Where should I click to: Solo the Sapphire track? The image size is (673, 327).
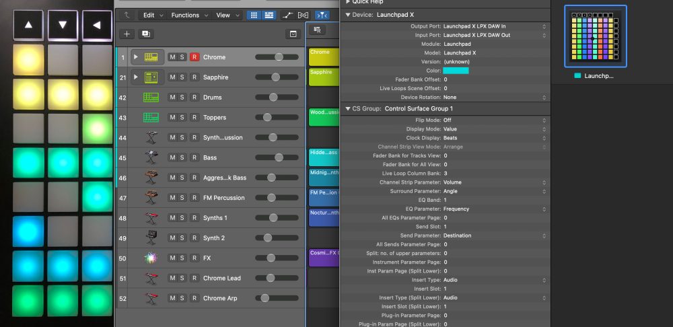(x=182, y=77)
